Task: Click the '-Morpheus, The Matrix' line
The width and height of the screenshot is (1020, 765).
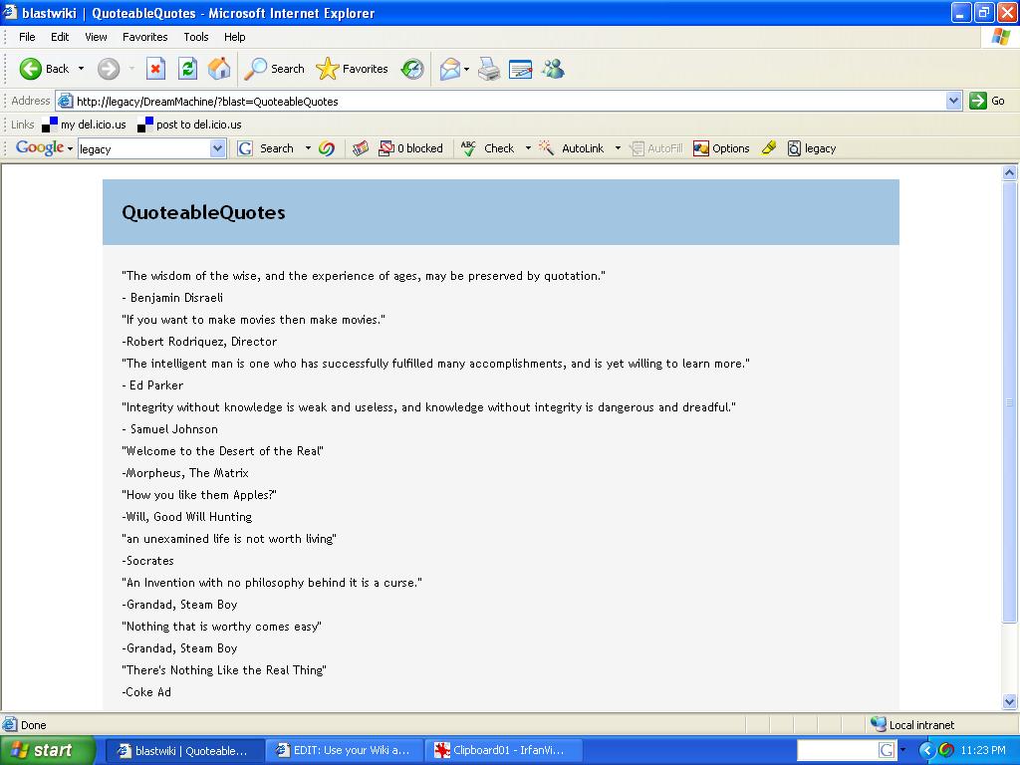Action: click(x=185, y=473)
